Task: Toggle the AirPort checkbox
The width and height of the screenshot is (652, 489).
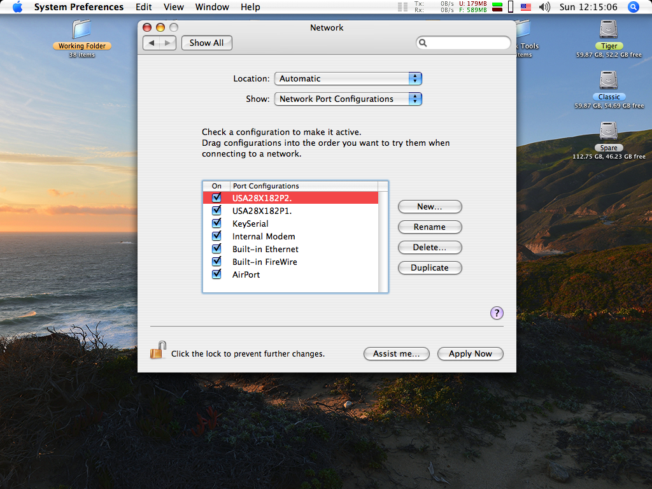Action: (x=216, y=274)
